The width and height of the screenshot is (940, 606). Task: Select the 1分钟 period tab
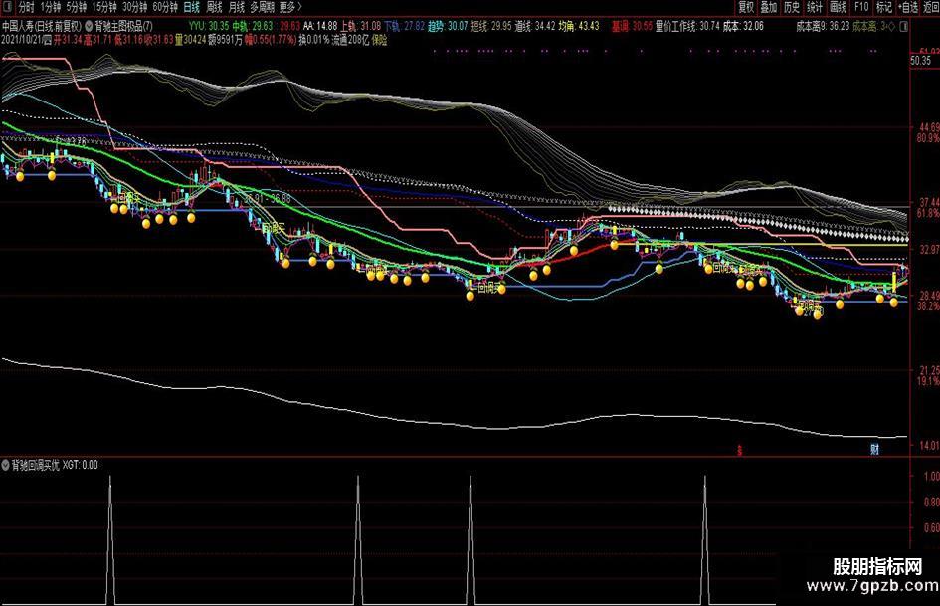coord(51,7)
